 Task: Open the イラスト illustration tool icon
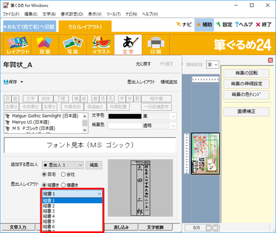pos(100,45)
